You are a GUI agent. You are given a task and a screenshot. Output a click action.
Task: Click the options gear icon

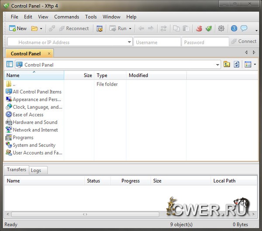click(x=221, y=28)
